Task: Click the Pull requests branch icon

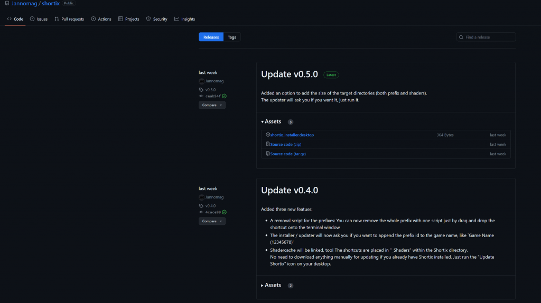Action: [x=57, y=19]
